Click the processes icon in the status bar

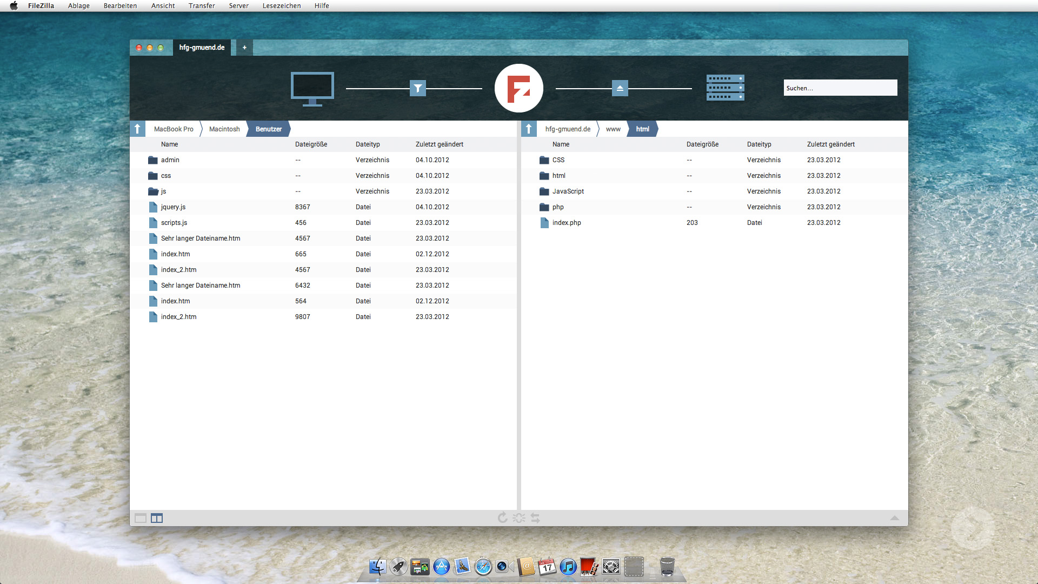(x=518, y=517)
